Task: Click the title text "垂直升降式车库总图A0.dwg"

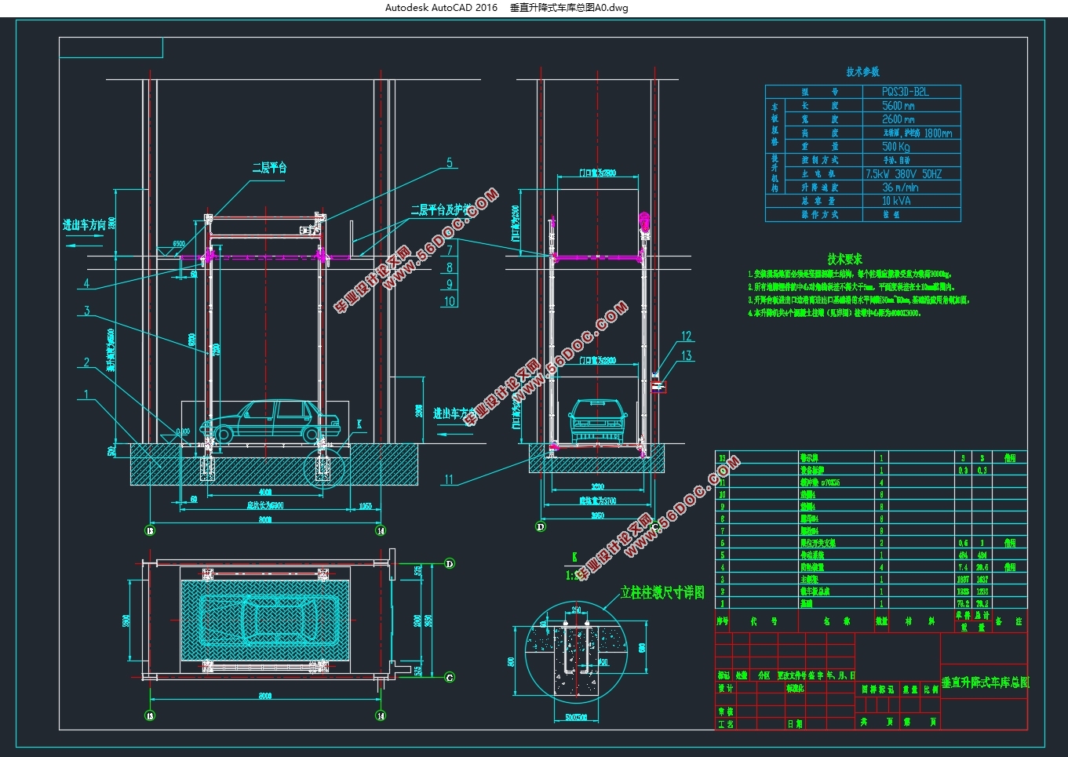Action: pyautogui.click(x=569, y=8)
